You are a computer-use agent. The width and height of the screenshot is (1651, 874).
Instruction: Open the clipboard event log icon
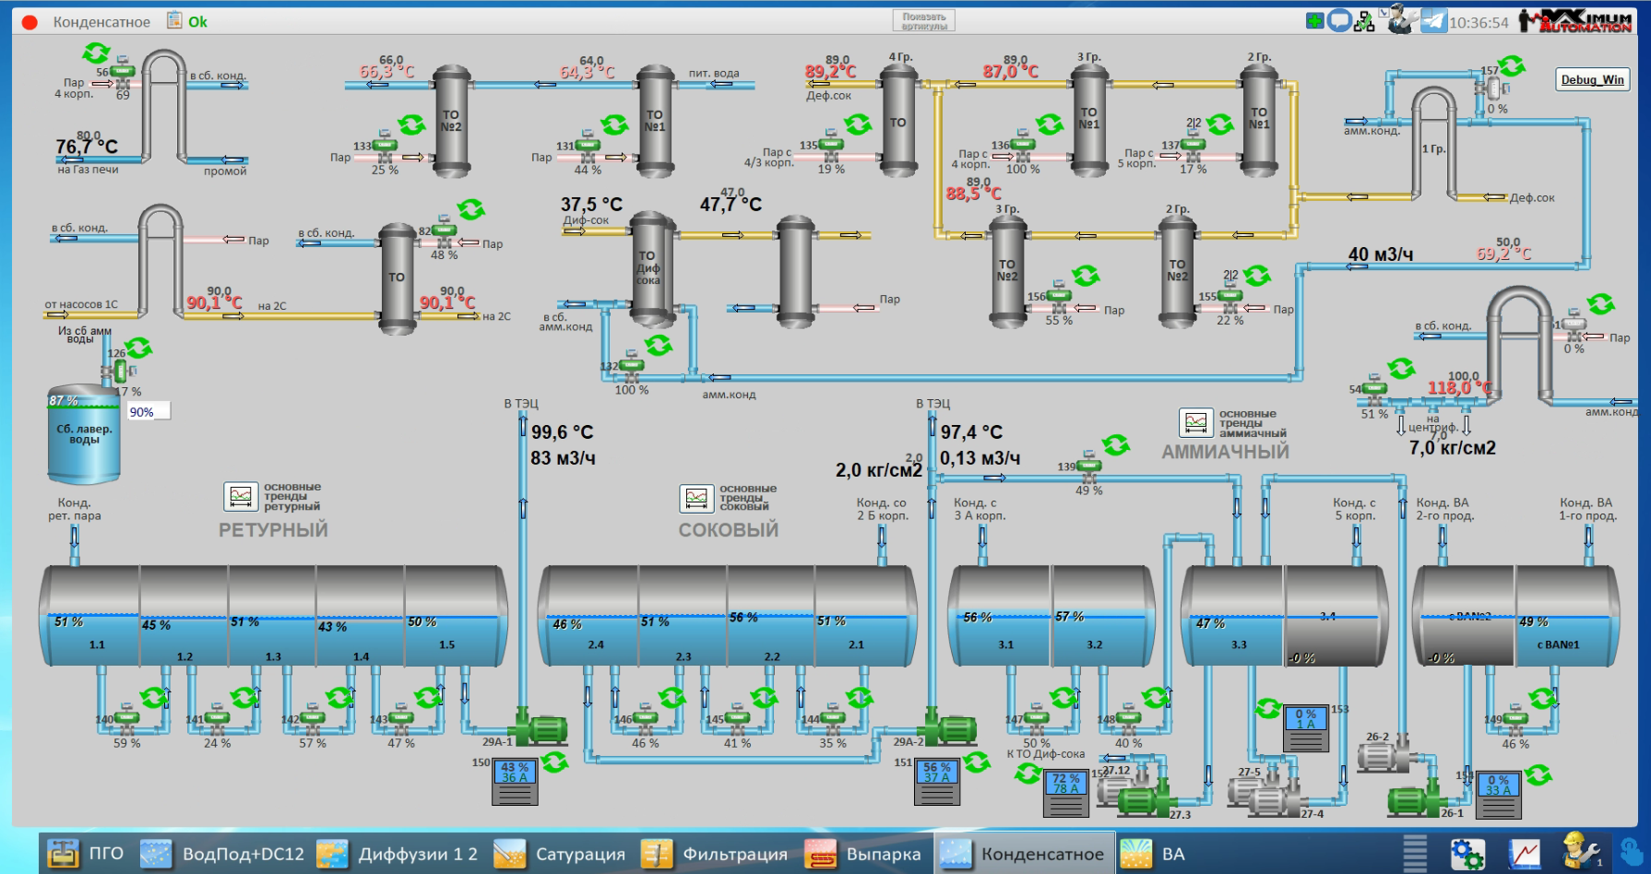[x=174, y=20]
